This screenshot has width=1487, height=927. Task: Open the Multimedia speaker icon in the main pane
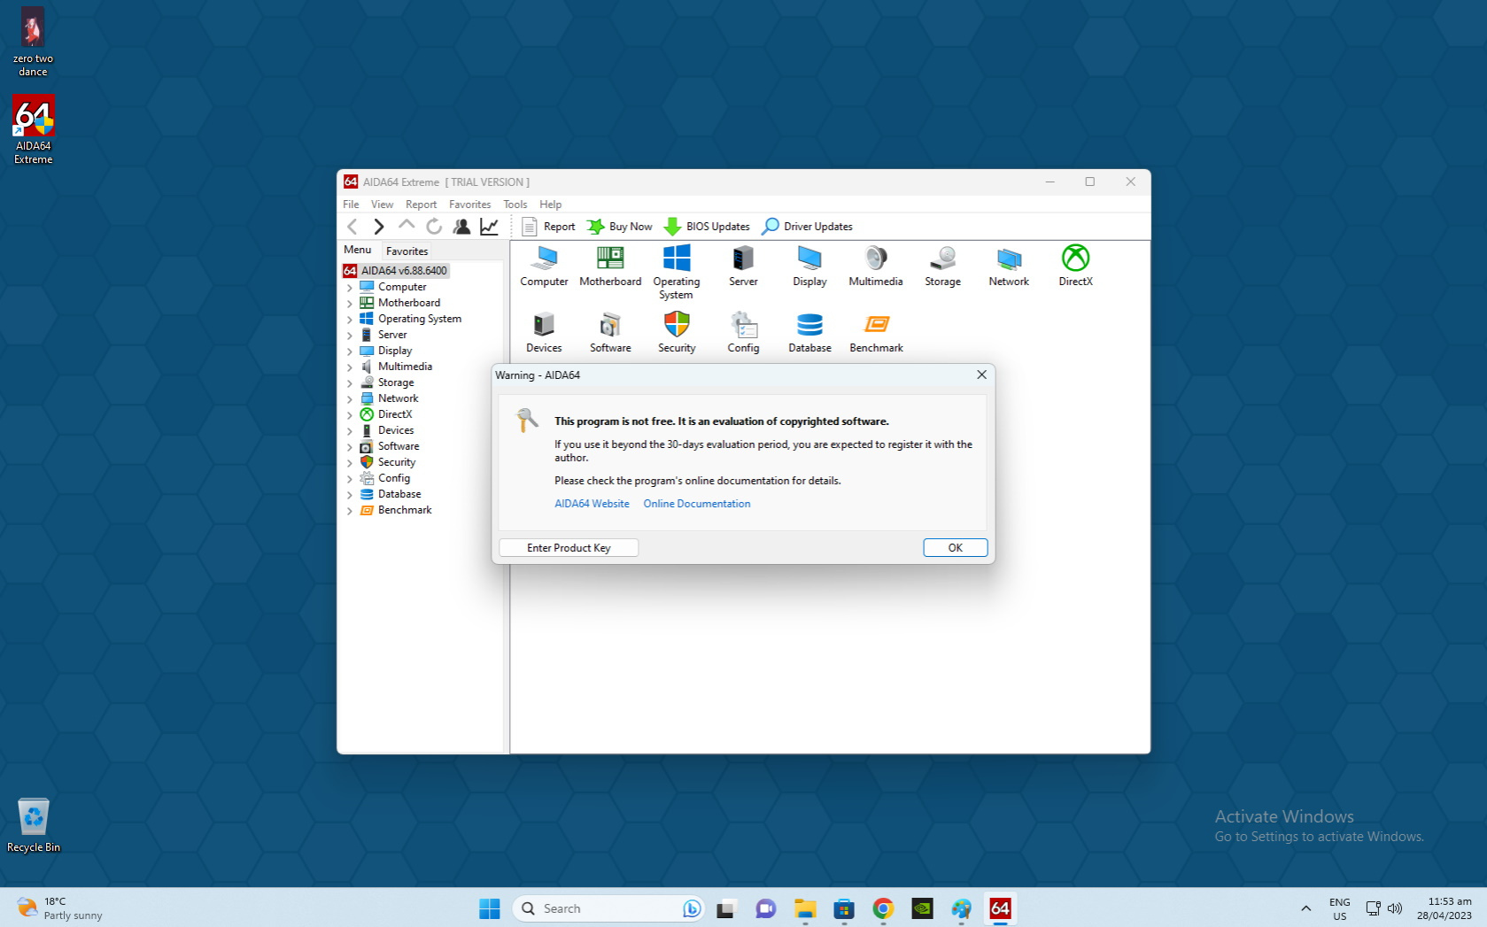point(876,266)
